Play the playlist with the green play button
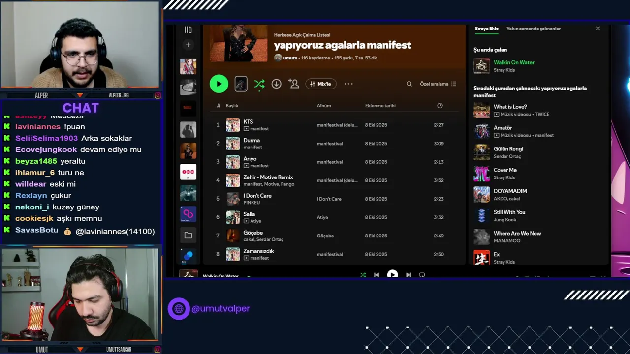The height and width of the screenshot is (354, 630). tap(219, 84)
